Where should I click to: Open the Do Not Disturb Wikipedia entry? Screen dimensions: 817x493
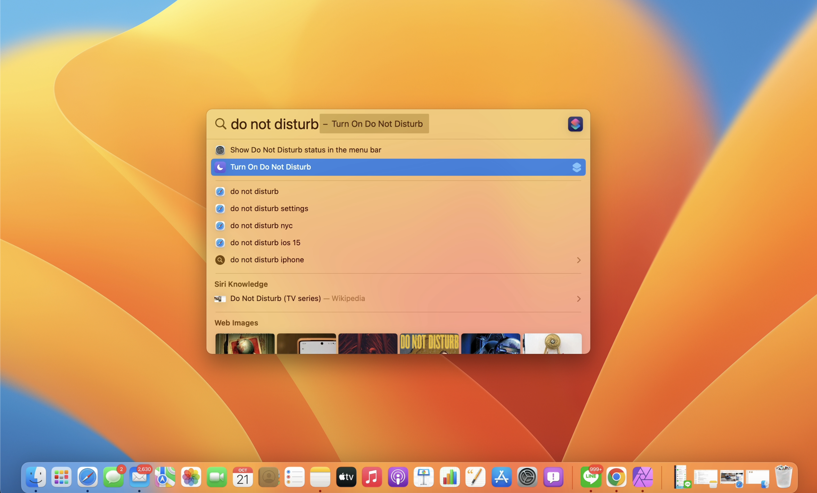click(x=275, y=298)
